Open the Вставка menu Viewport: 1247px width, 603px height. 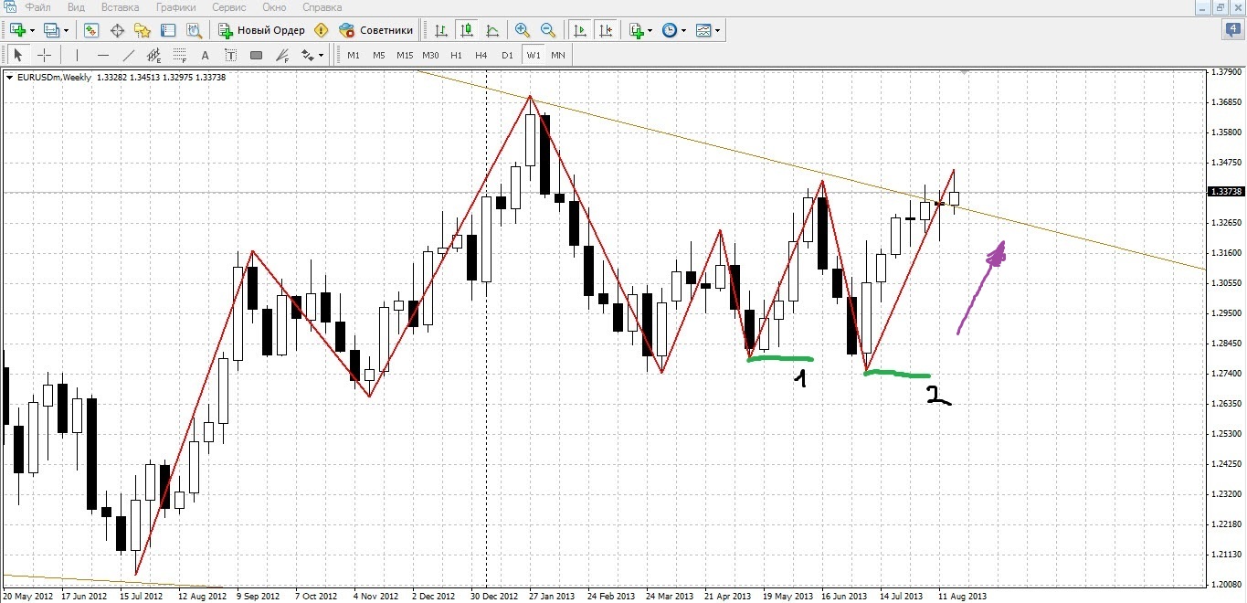click(121, 6)
